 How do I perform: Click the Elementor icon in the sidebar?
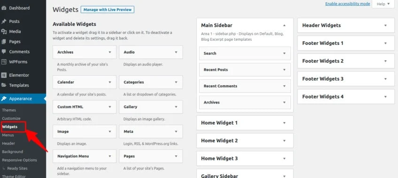4,75
